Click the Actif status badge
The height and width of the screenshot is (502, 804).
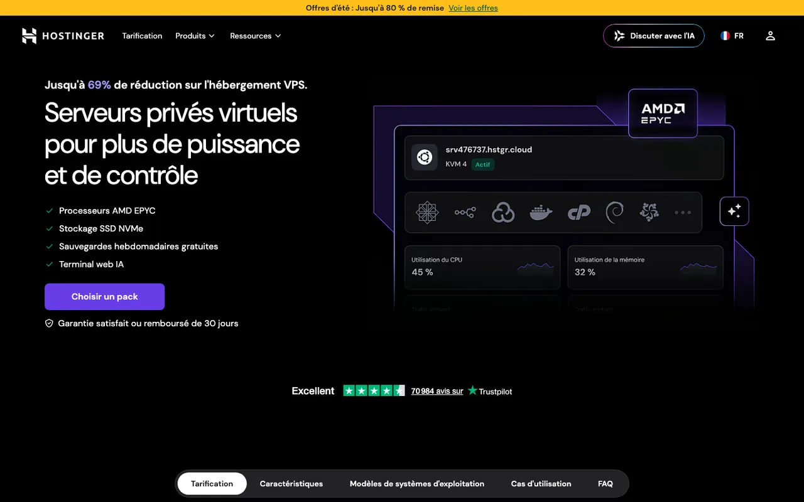[x=483, y=164]
